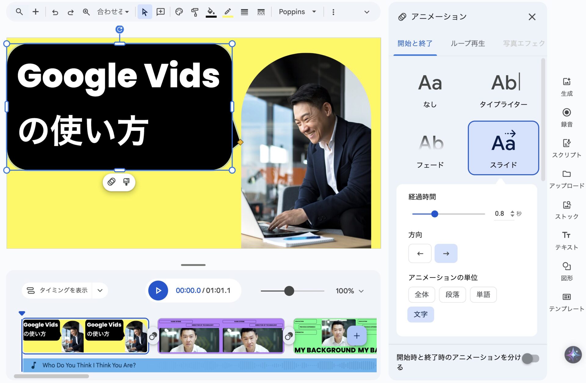Toggle separate start and end animations
The image size is (586, 383).
531,358
